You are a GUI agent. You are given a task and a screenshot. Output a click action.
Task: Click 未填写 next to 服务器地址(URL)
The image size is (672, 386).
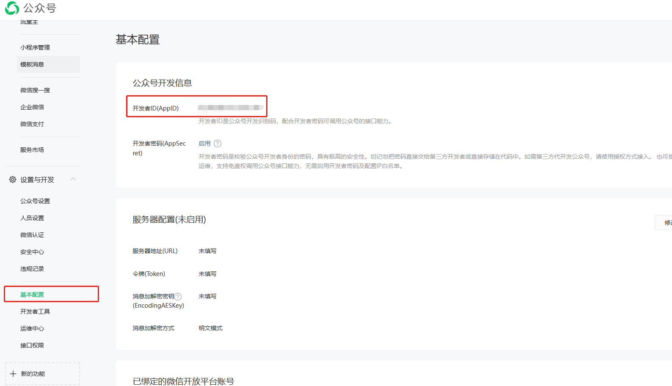pos(207,251)
